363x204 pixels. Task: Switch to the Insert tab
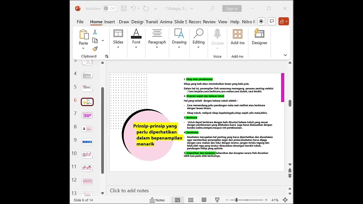pyautogui.click(x=109, y=22)
